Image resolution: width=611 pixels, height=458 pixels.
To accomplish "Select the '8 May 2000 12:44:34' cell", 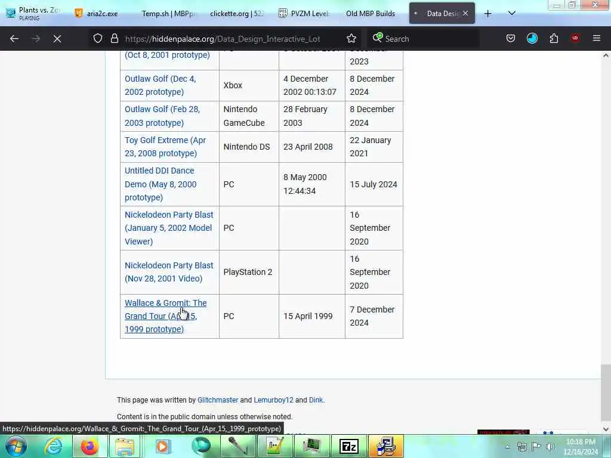I will pos(312,184).
